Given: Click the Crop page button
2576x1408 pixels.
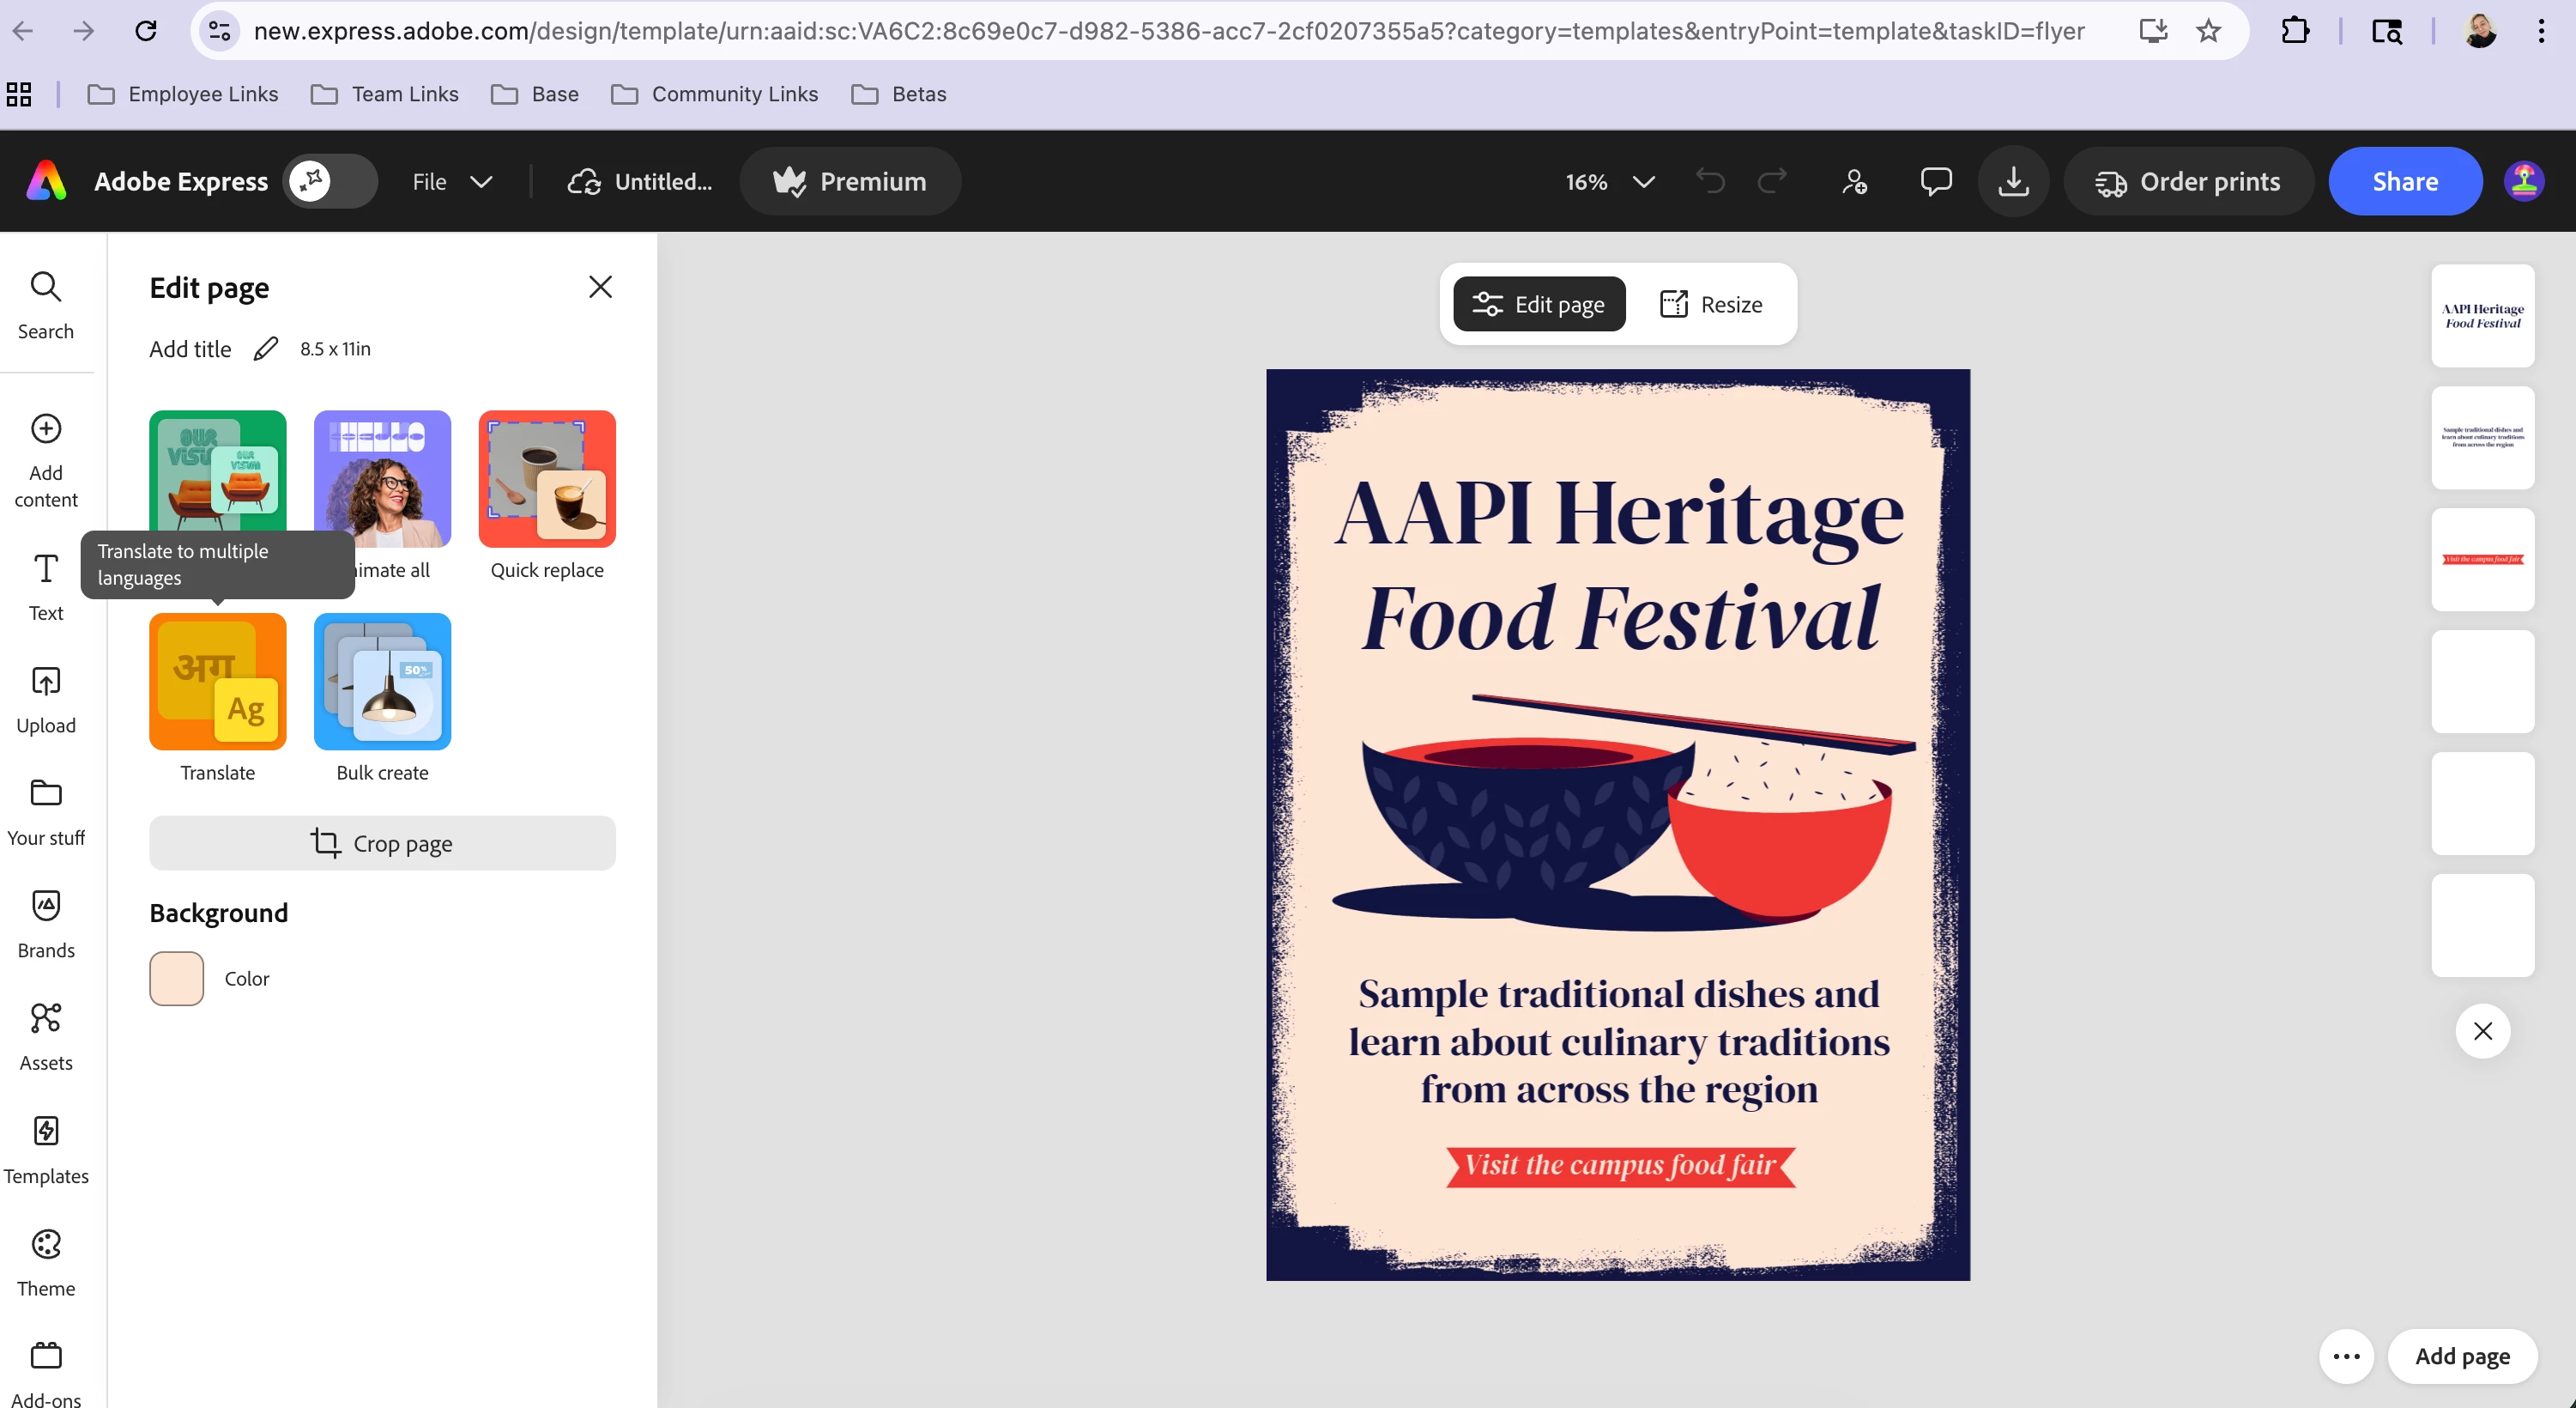Looking at the screenshot, I should click(382, 842).
